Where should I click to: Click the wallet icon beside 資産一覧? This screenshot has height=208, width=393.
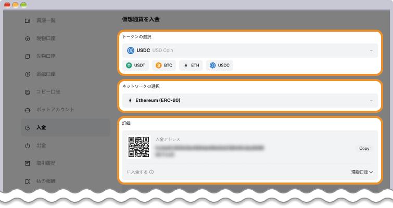pos(28,21)
